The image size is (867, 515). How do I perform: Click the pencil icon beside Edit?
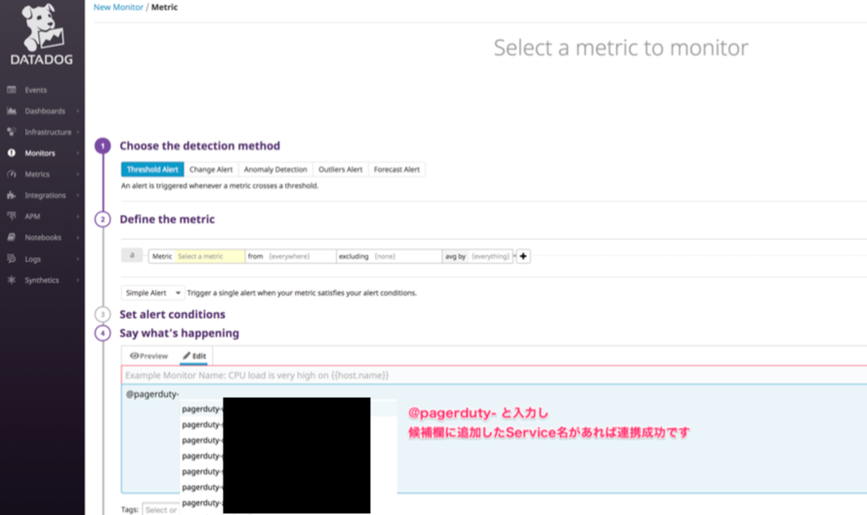pyautogui.click(x=186, y=356)
